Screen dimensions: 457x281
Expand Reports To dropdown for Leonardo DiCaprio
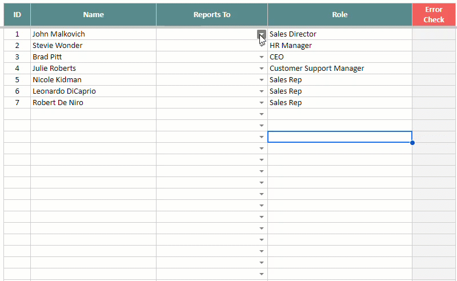pos(262,91)
